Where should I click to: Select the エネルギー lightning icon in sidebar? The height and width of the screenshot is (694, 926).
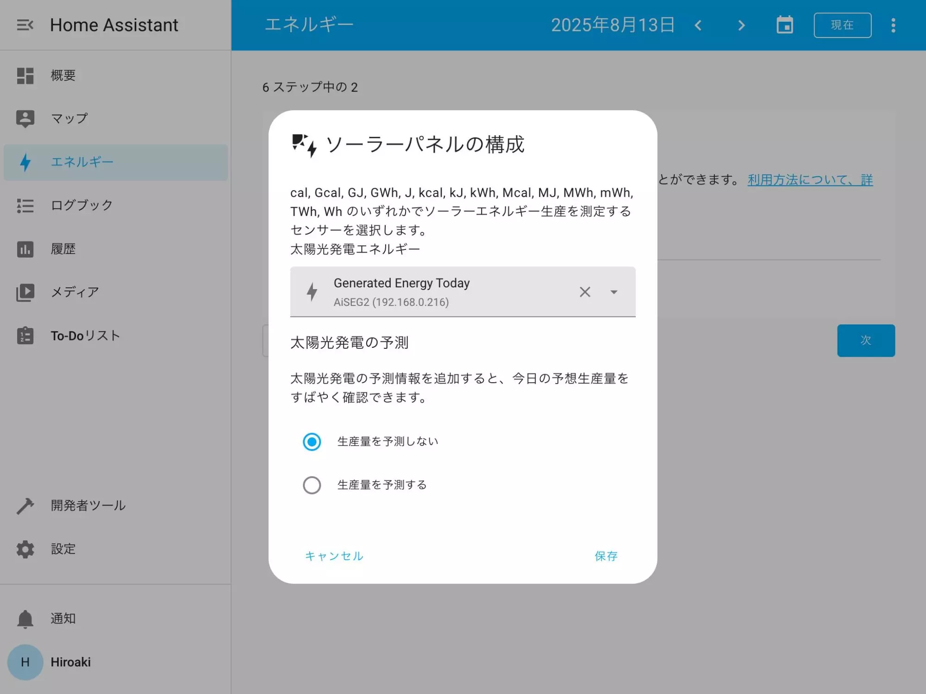[x=25, y=162]
